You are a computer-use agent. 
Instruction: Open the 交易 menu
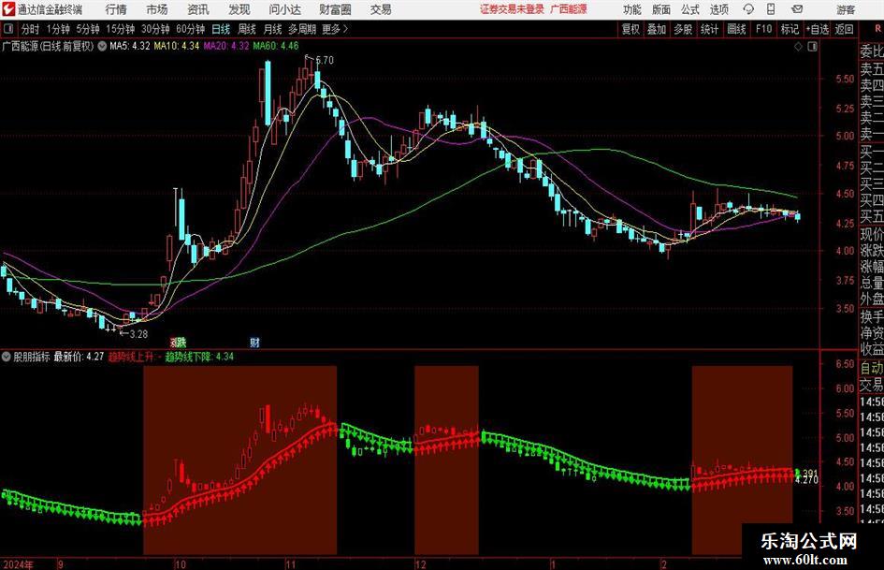tap(381, 9)
